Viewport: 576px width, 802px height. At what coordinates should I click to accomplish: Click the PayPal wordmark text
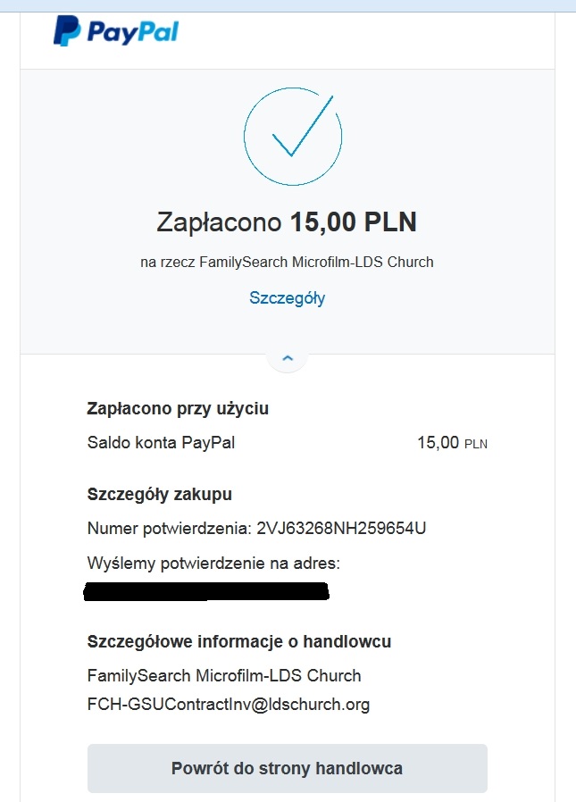[133, 33]
